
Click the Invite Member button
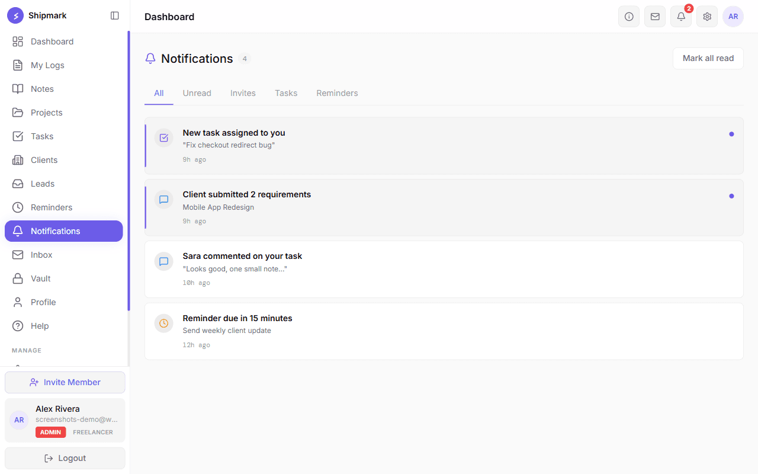point(65,382)
